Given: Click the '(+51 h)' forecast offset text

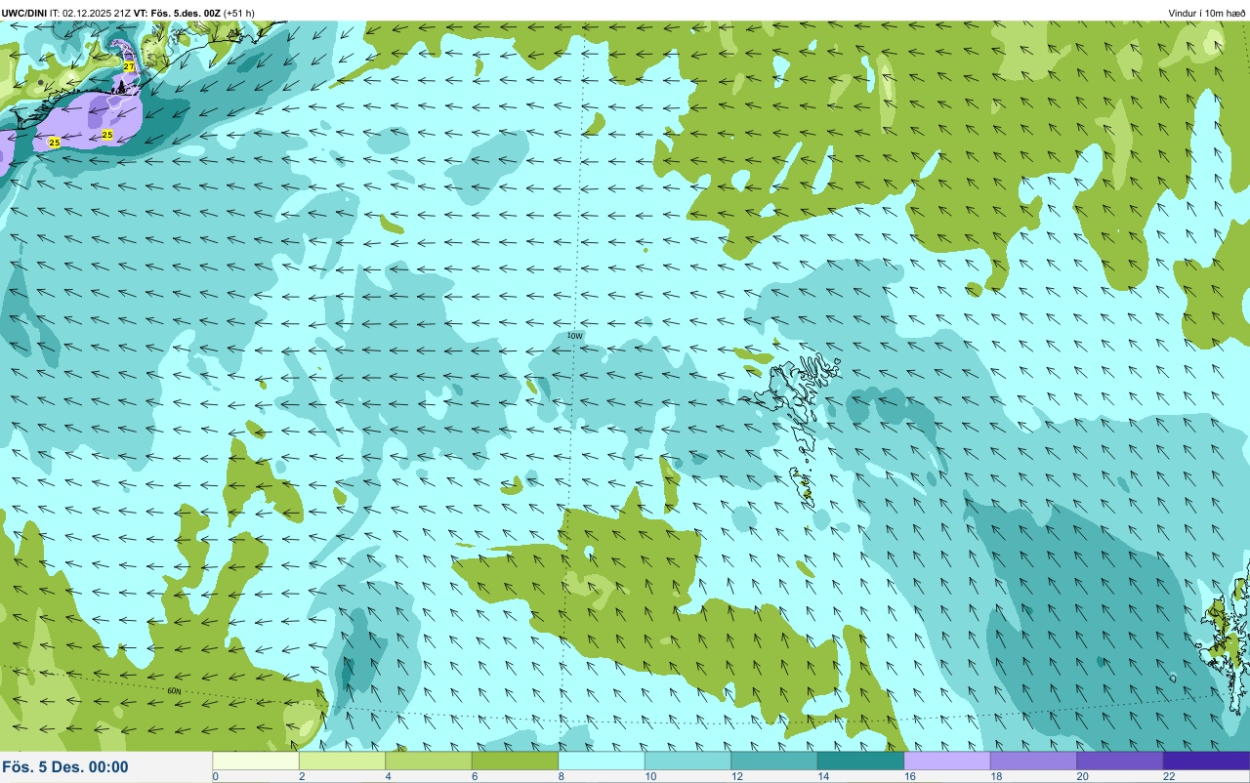Looking at the screenshot, I should (x=239, y=13).
